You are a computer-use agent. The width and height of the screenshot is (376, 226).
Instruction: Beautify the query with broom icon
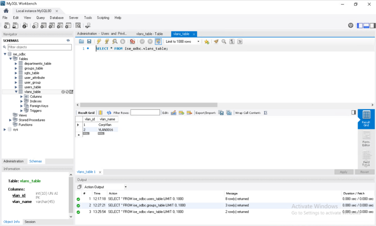(x=216, y=41)
